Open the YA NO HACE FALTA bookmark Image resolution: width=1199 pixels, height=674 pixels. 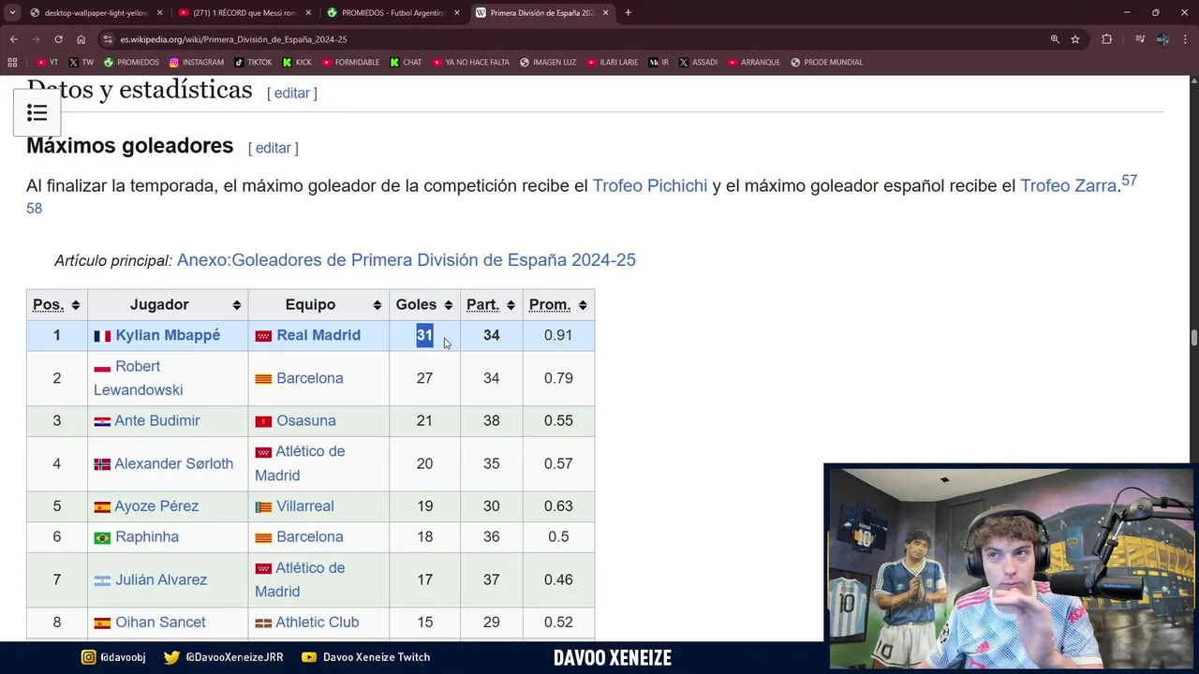[x=471, y=62]
